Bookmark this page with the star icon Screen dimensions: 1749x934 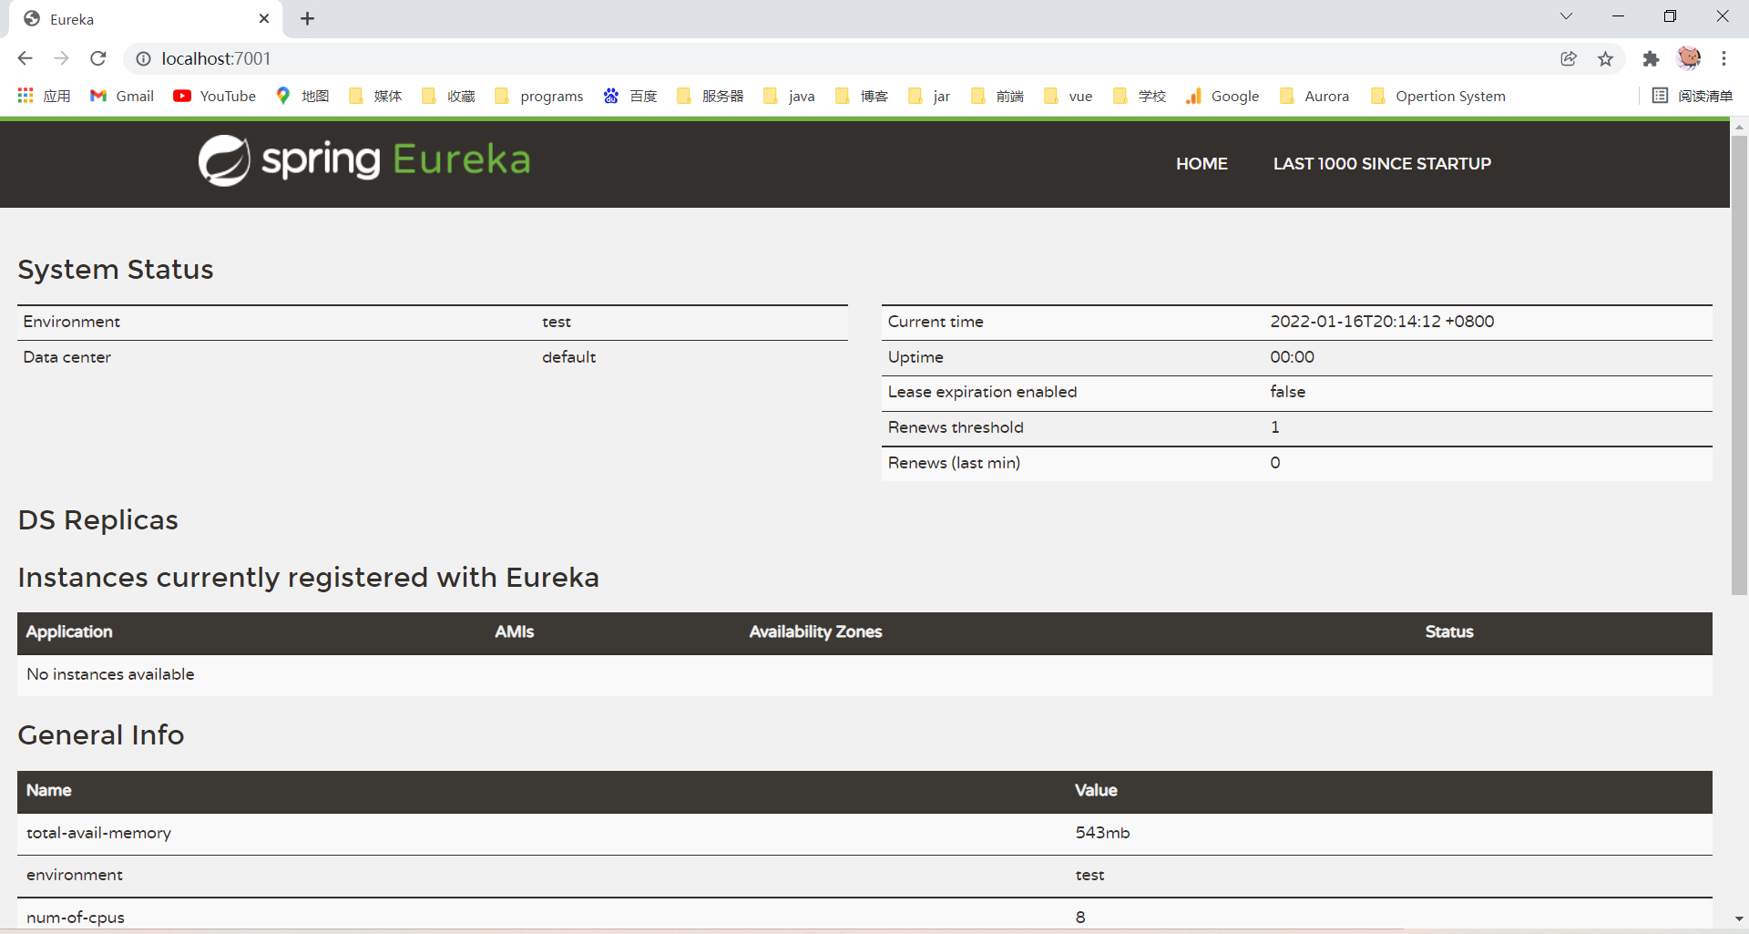pyautogui.click(x=1606, y=58)
